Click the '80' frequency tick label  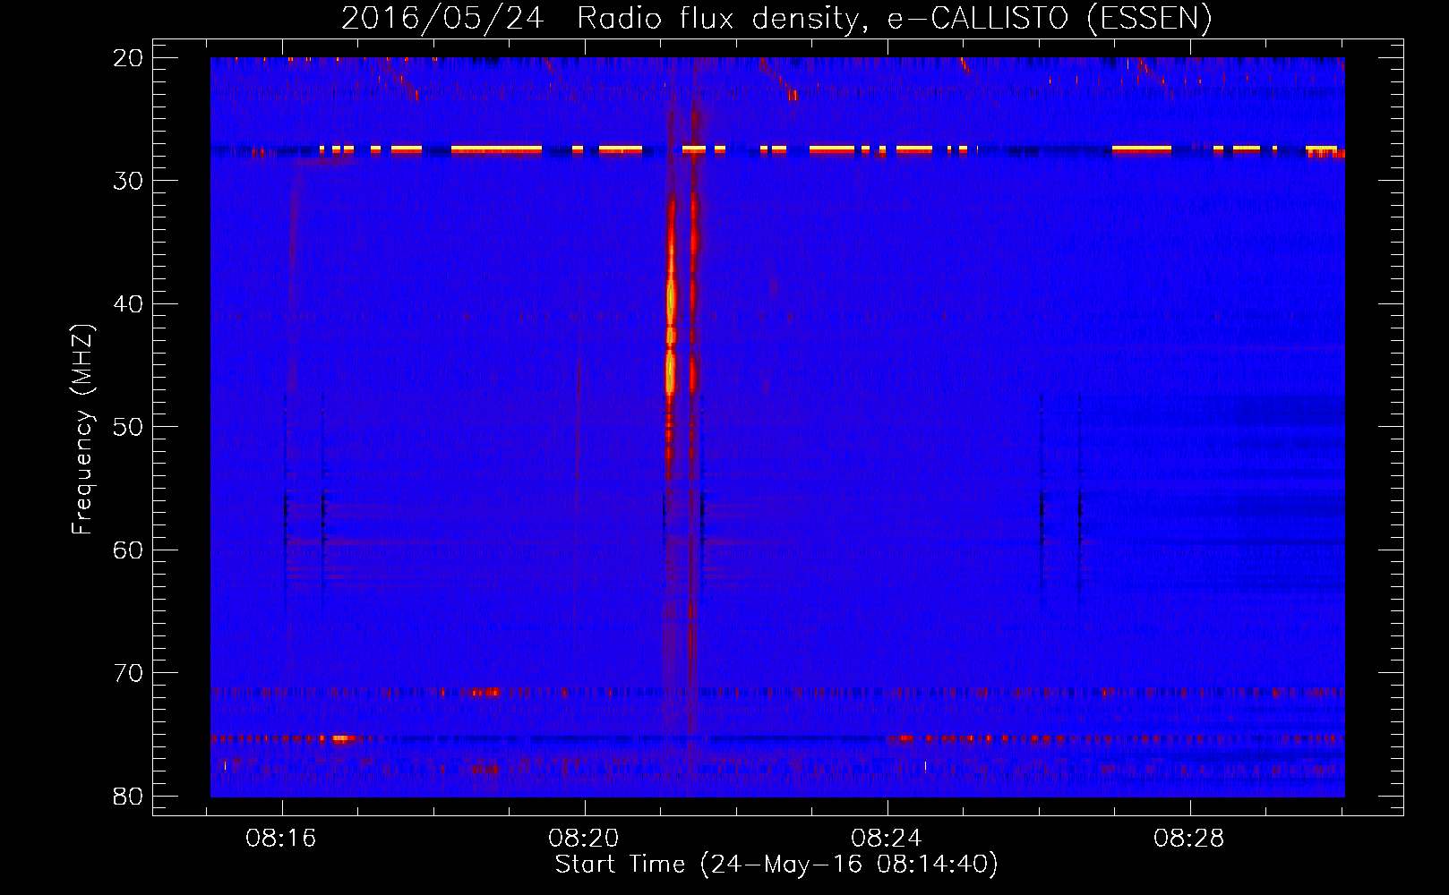point(129,796)
